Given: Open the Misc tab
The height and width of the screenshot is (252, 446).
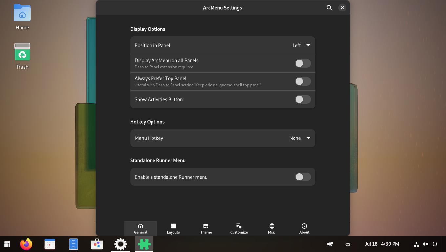Looking at the screenshot, I should click(272, 229).
